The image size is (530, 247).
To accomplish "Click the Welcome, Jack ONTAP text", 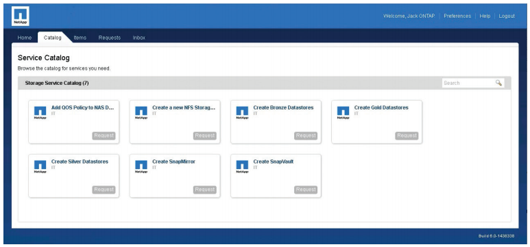I will [409, 16].
